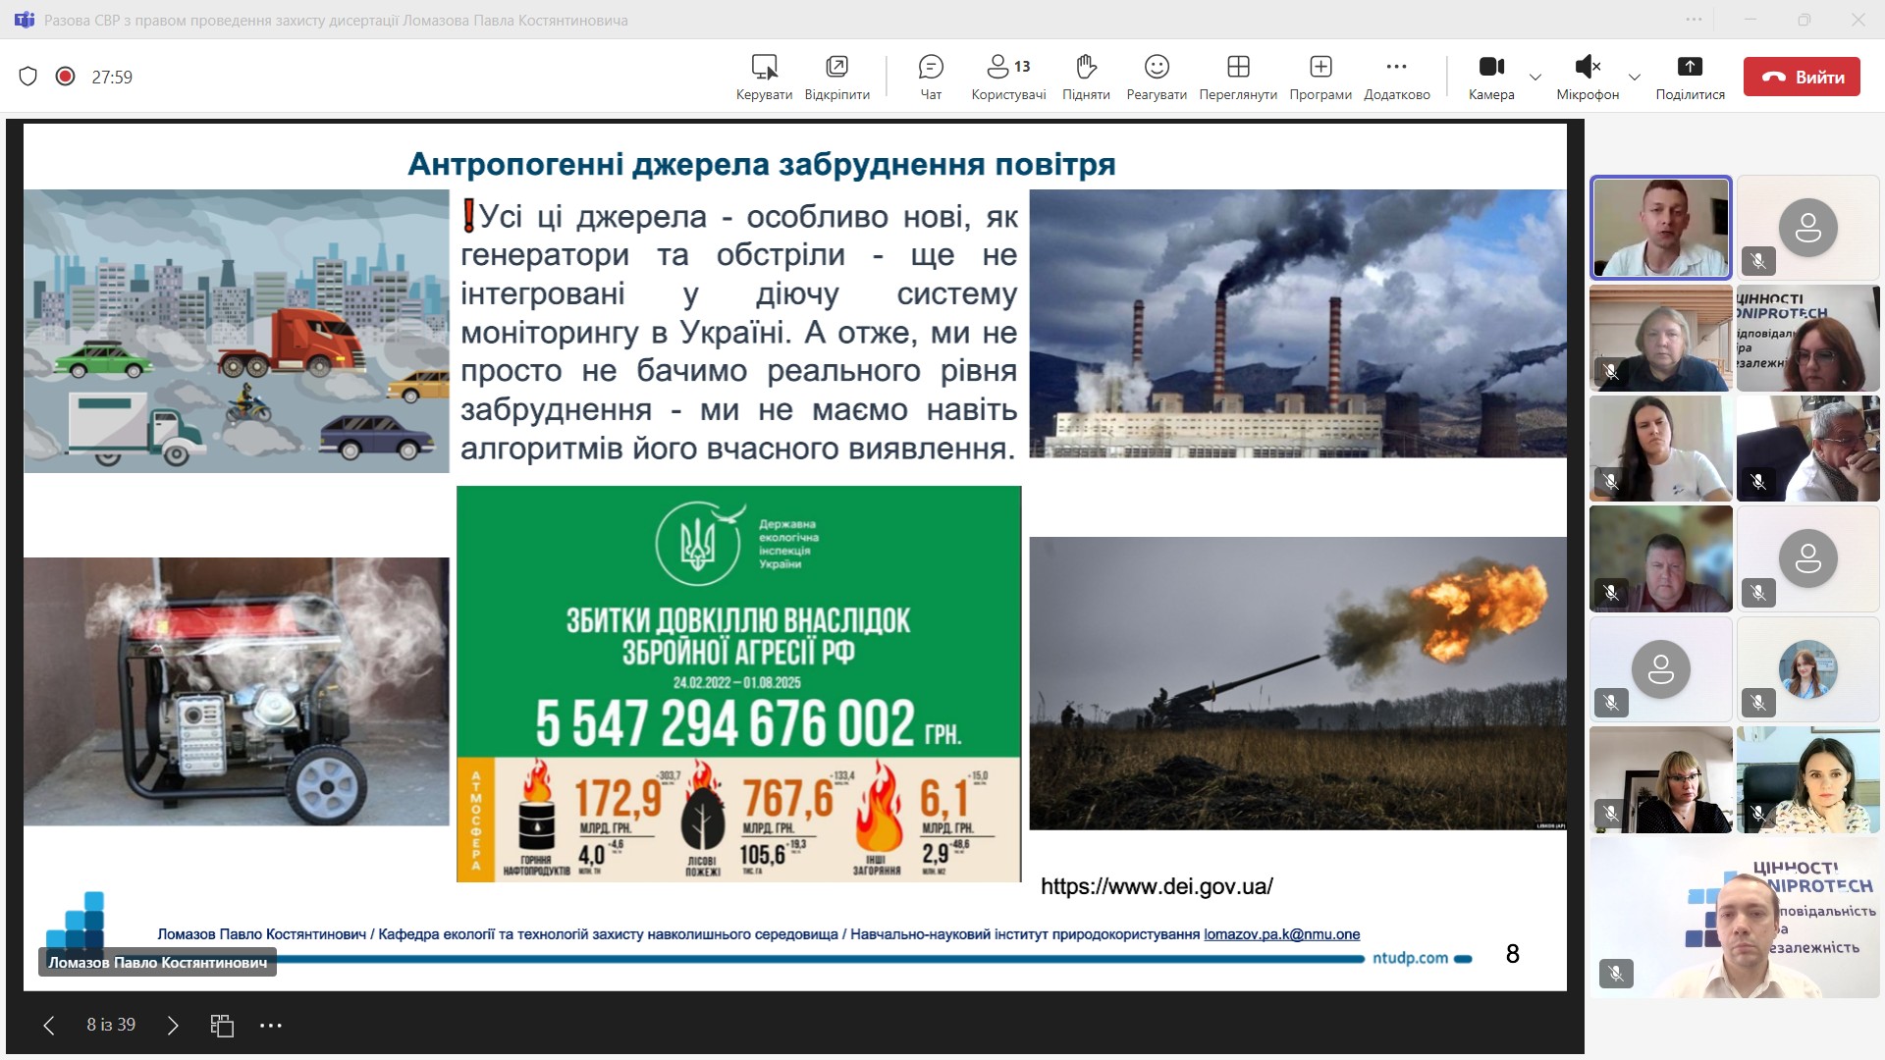Go to next slide arrow
Image resolution: width=1885 pixels, height=1060 pixels.
tap(173, 1026)
